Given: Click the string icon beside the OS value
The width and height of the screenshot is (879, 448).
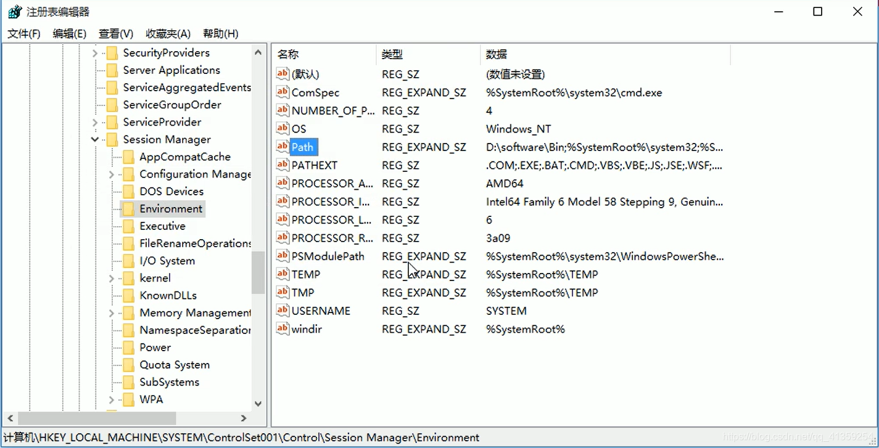Looking at the screenshot, I should 283,129.
